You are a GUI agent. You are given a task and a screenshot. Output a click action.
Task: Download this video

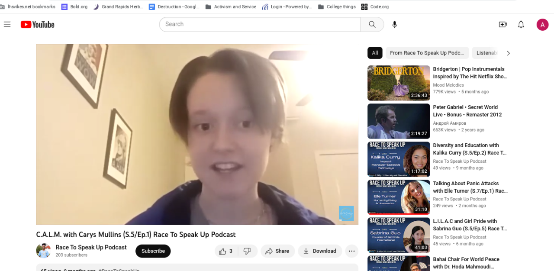pos(320,251)
